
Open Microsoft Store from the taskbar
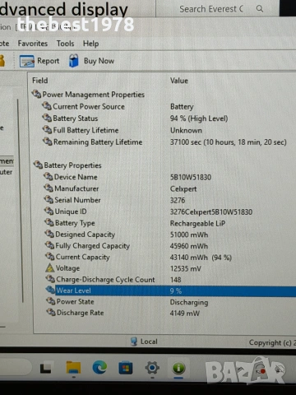(x=126, y=368)
